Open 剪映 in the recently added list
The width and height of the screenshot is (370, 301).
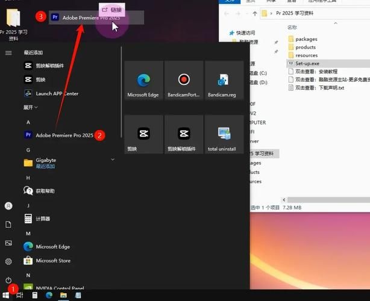tap(35, 79)
